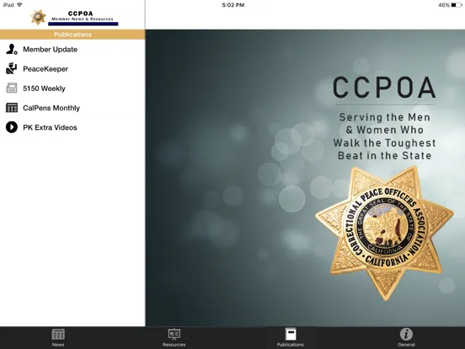Click the PeaceKeeper officer icon

tap(12, 68)
